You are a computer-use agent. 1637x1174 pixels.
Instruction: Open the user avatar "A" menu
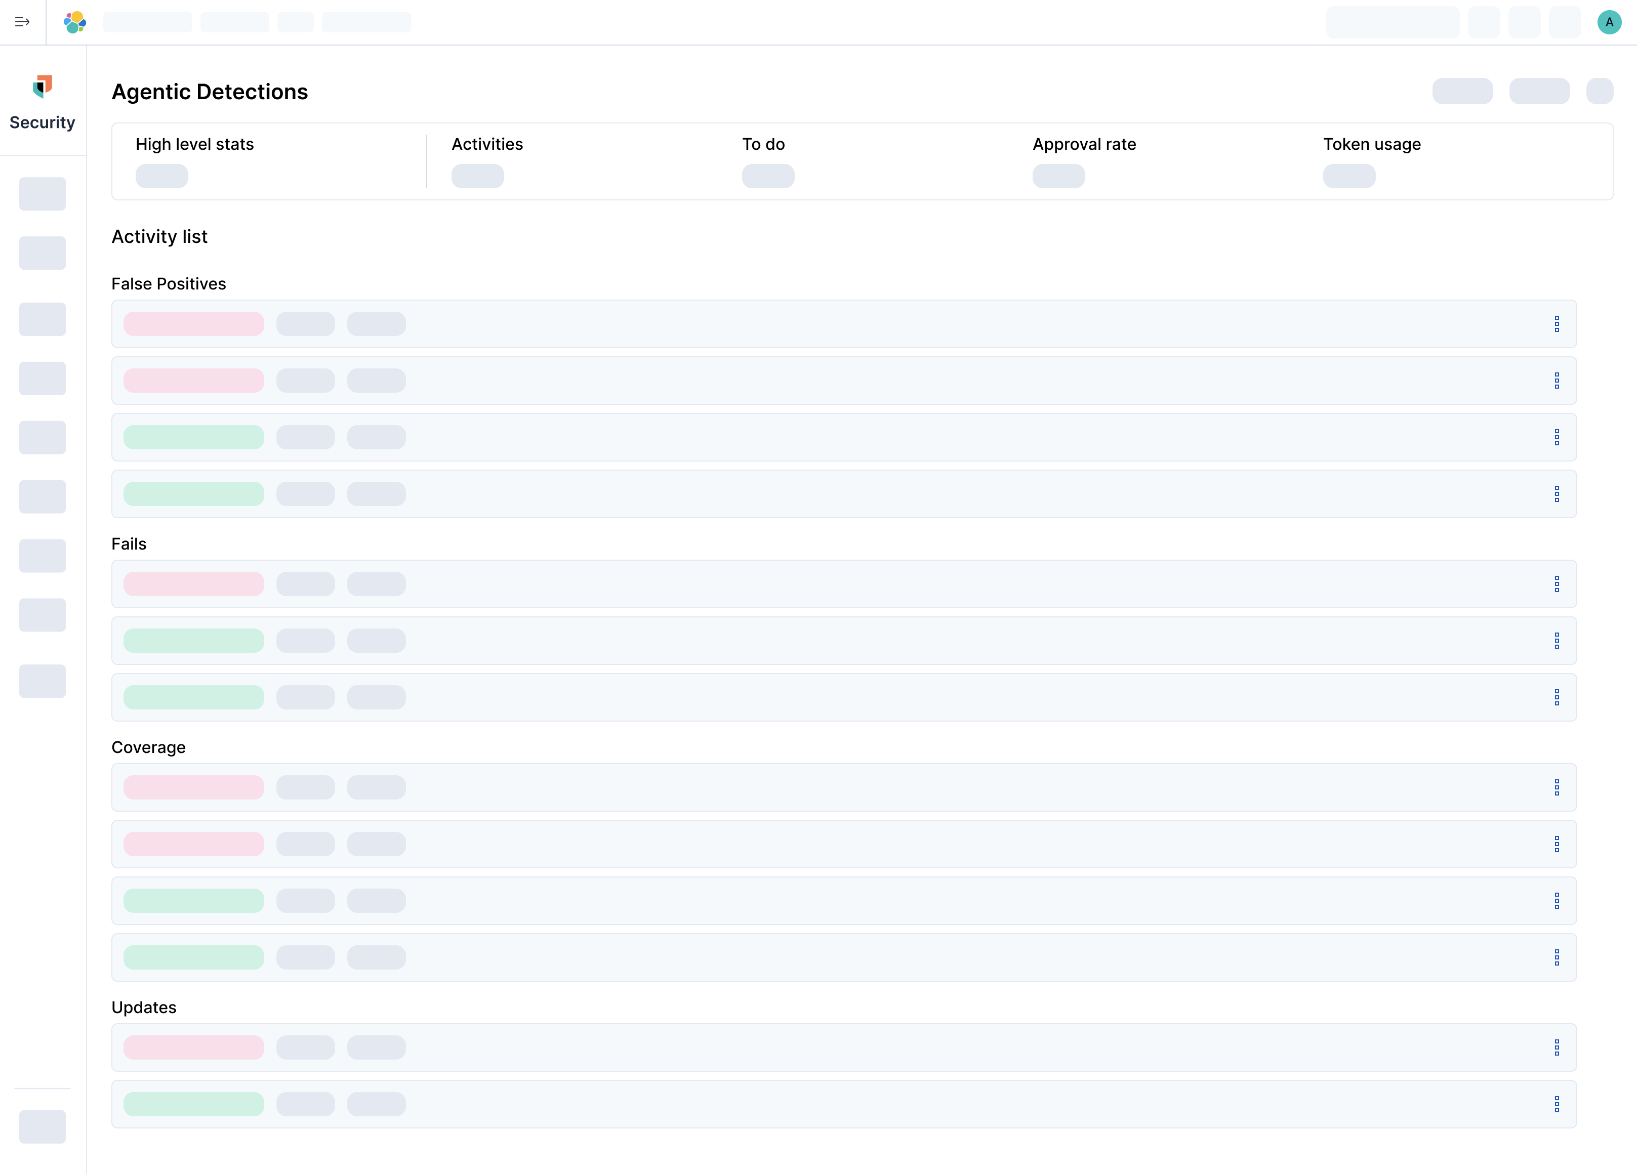pyautogui.click(x=1609, y=22)
